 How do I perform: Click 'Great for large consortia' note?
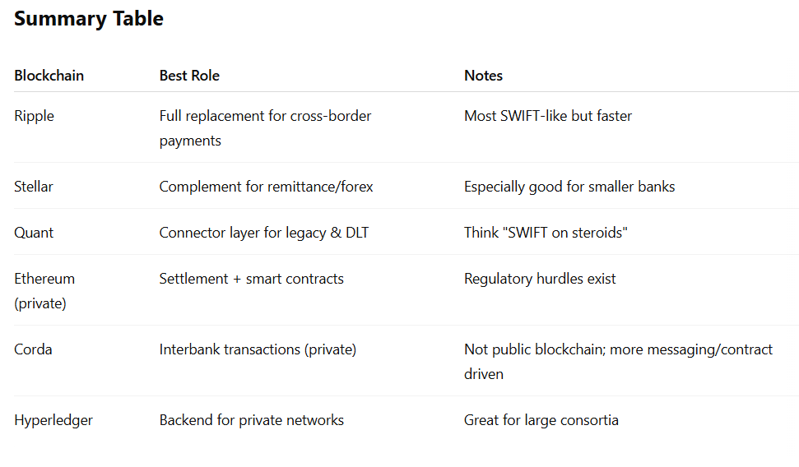click(541, 420)
